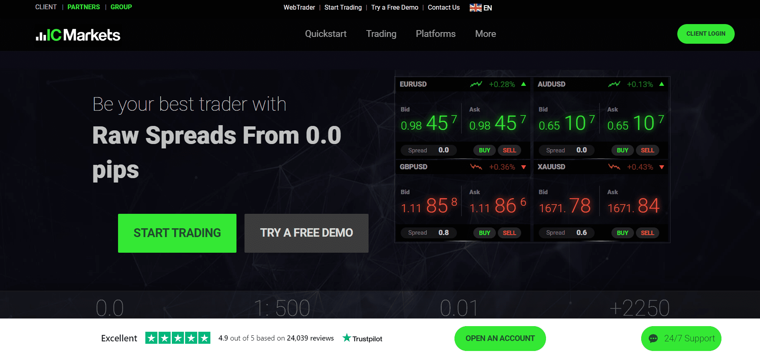Click SELL on the XAUUSD card
The height and width of the screenshot is (355, 760).
click(x=648, y=233)
